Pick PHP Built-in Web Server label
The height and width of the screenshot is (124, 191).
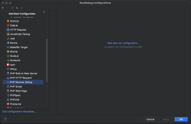click(x=24, y=73)
